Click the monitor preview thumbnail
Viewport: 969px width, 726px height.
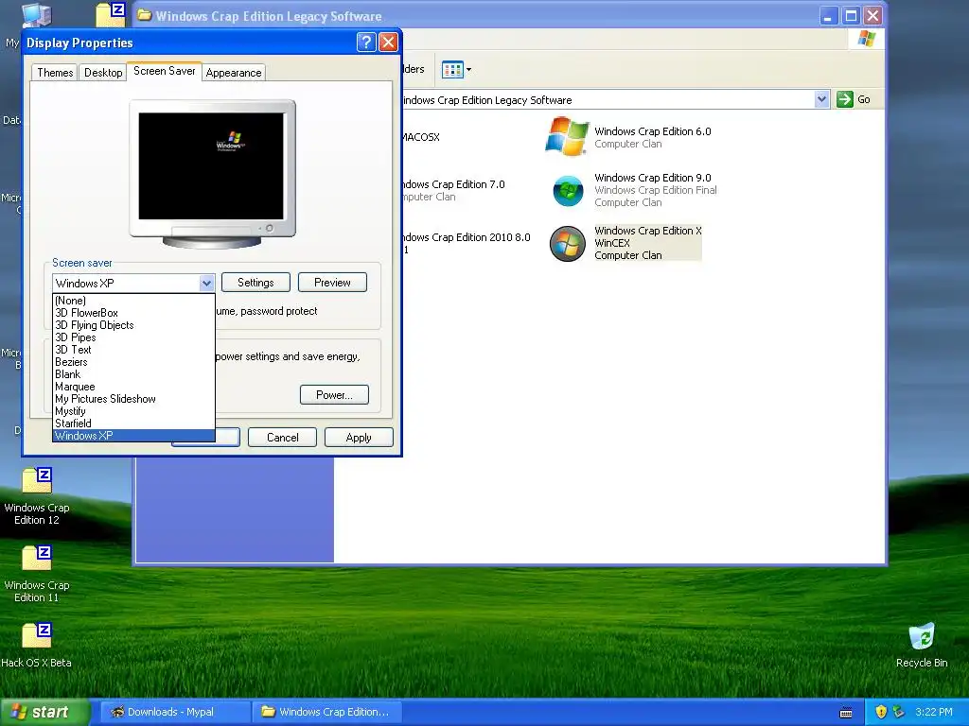(x=212, y=174)
